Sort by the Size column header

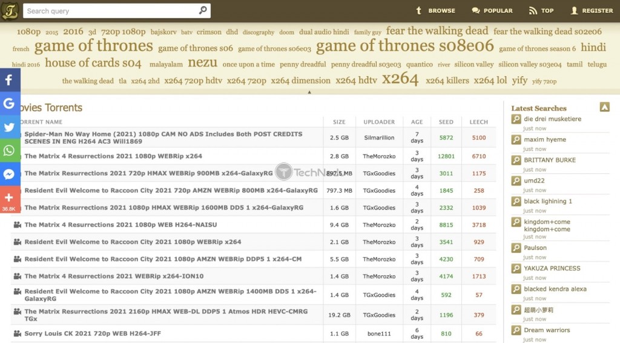(339, 122)
